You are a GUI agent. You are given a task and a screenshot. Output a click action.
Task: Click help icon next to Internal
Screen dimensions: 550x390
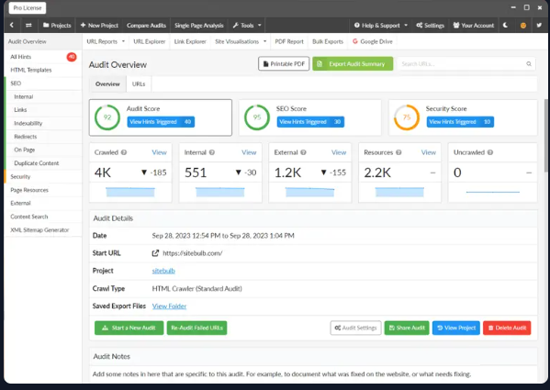pyautogui.click(x=212, y=152)
